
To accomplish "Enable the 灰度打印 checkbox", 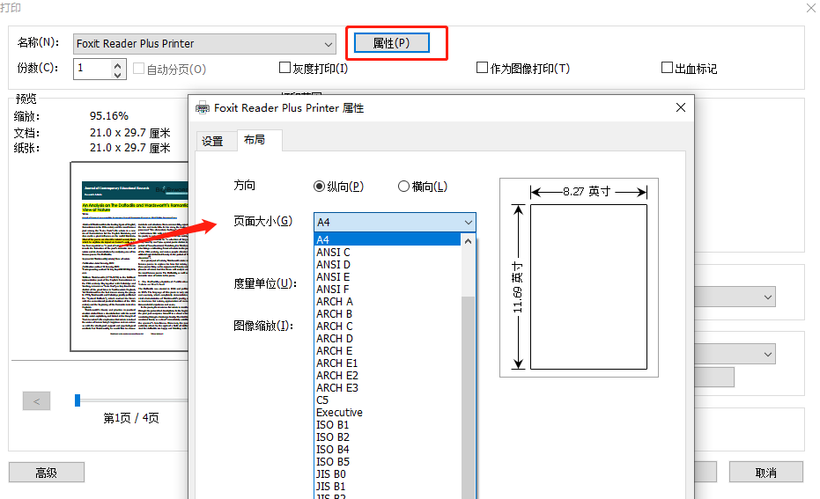I will click(x=284, y=68).
